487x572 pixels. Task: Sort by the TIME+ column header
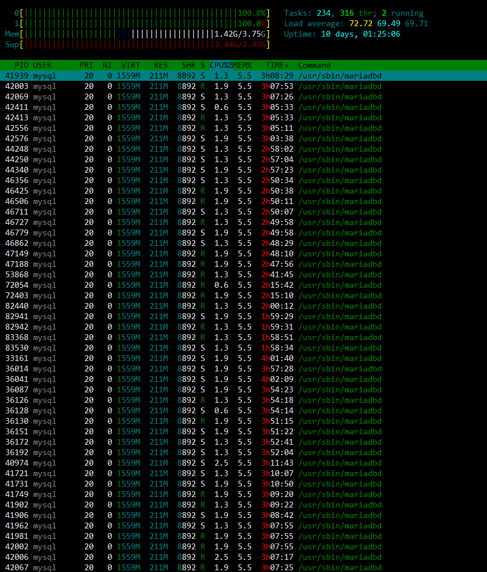(277, 65)
